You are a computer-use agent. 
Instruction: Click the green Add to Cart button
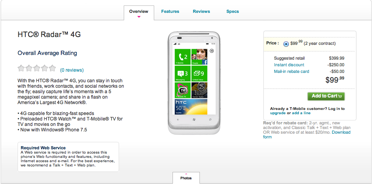326,96
